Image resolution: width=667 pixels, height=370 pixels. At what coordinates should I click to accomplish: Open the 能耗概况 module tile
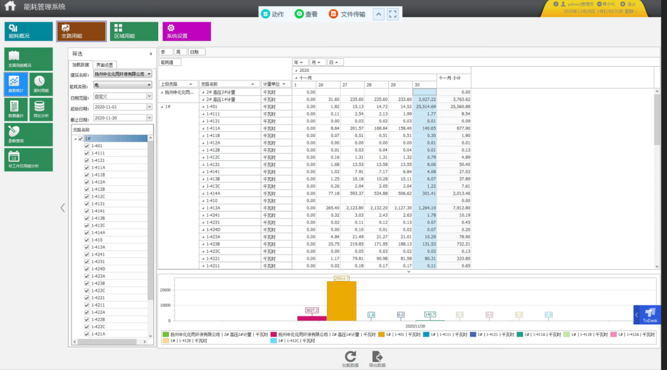click(28, 31)
